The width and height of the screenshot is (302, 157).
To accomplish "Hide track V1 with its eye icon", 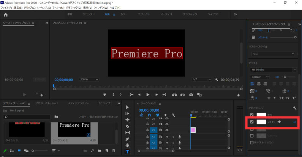I will coord(167,130).
